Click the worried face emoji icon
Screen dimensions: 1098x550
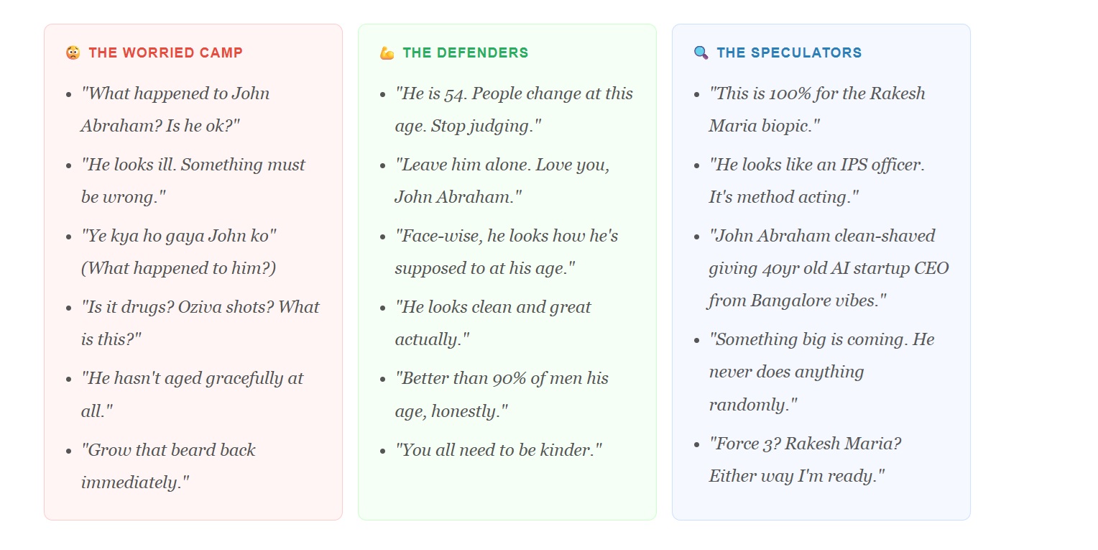(x=73, y=52)
